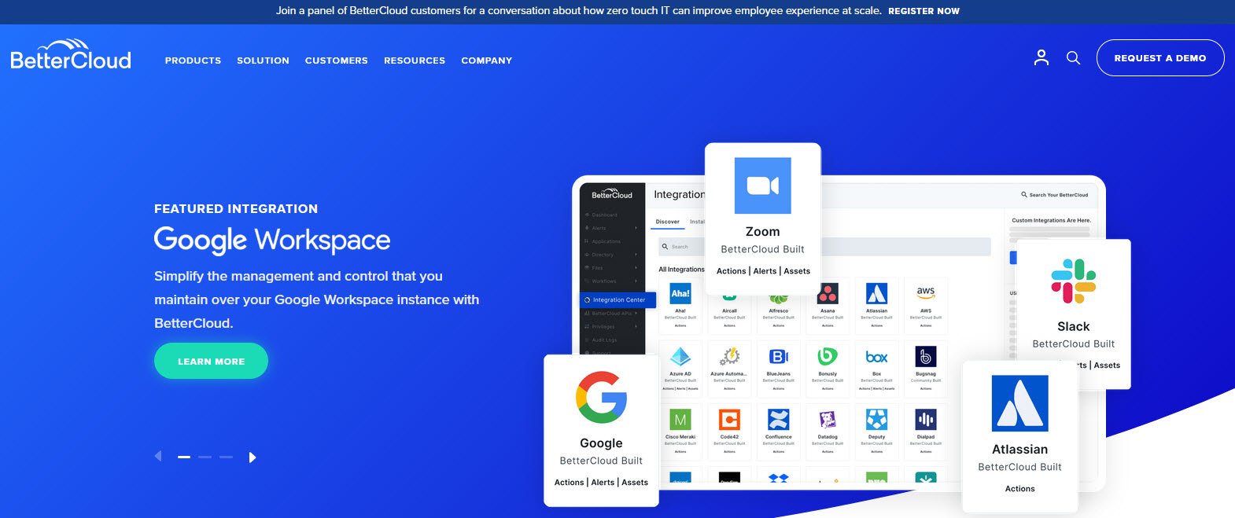Click the large Atlassian logo card icon
Screen dimensions: 1235x518
pos(1019,403)
